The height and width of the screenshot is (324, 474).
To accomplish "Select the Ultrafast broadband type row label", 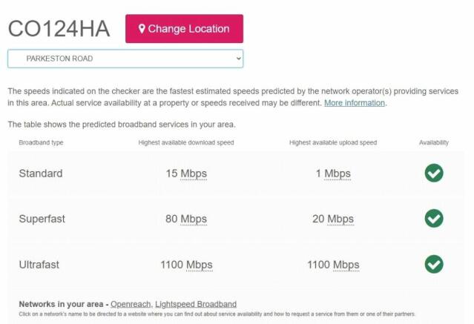I will click(39, 265).
